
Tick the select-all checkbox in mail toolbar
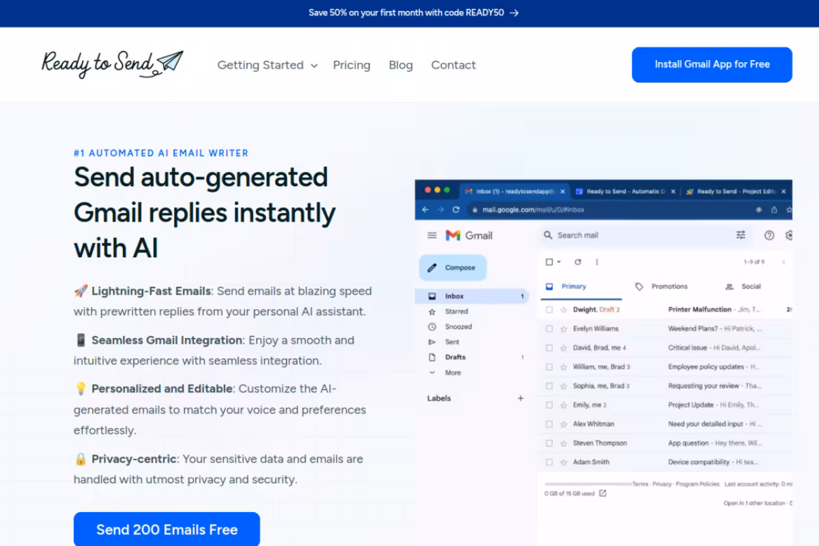549,262
